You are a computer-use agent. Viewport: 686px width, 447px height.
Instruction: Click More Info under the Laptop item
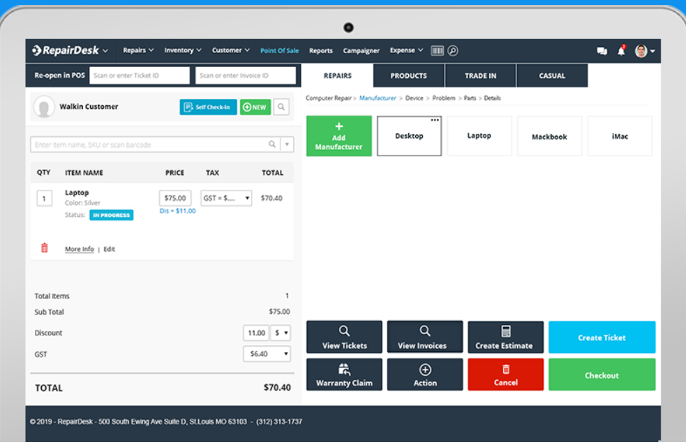coord(79,249)
